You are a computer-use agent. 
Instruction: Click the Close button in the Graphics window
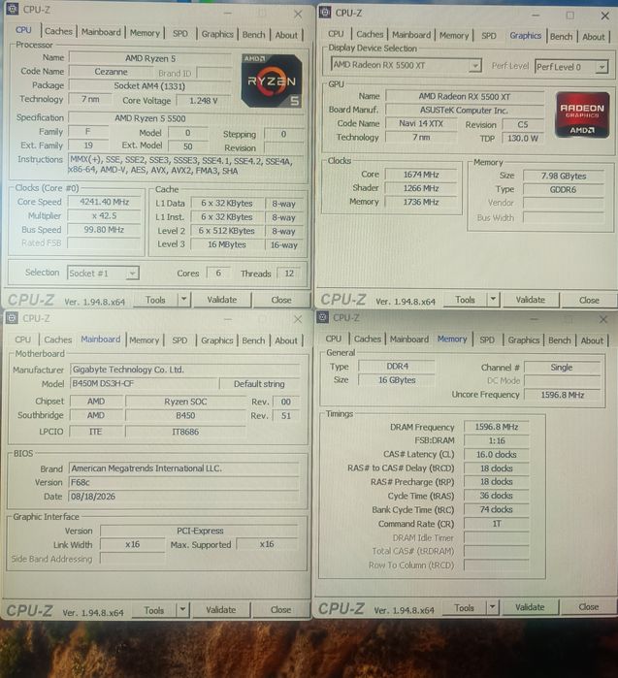[589, 300]
